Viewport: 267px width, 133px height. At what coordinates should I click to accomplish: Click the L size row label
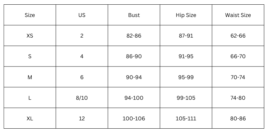30,98
